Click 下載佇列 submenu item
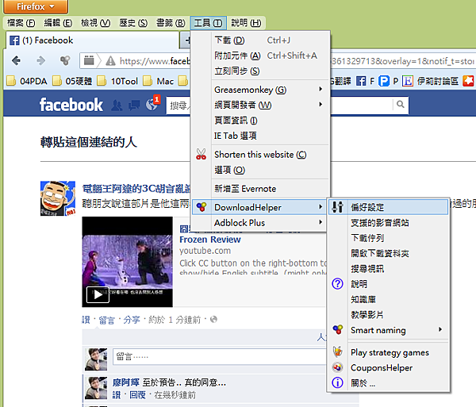This screenshot has width=476, height=407. click(x=388, y=238)
